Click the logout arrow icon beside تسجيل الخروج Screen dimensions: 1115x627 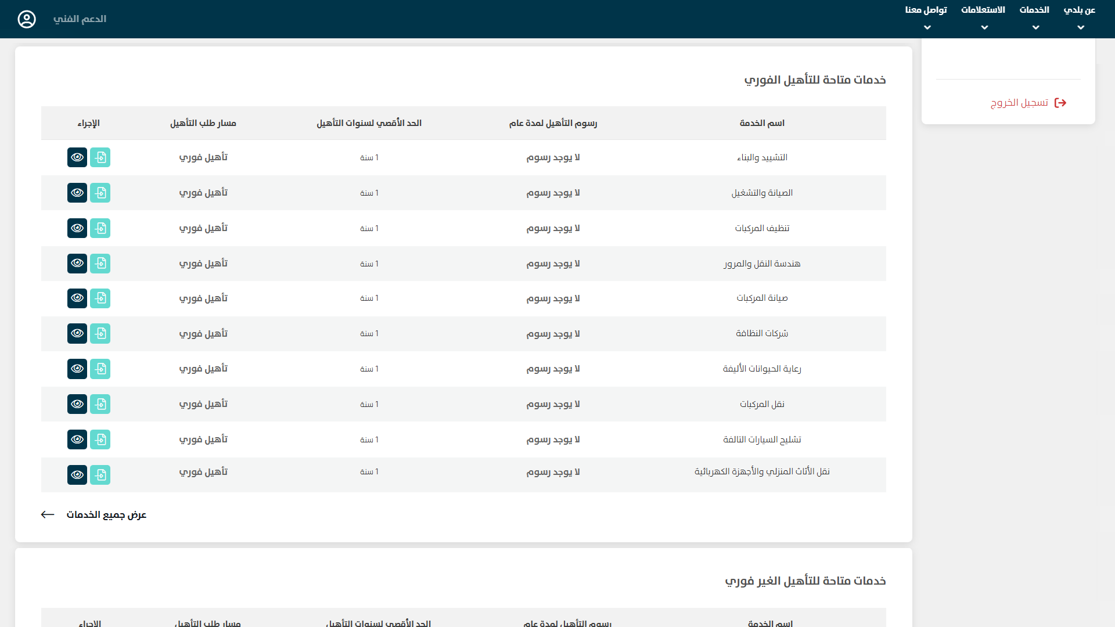point(1060,103)
